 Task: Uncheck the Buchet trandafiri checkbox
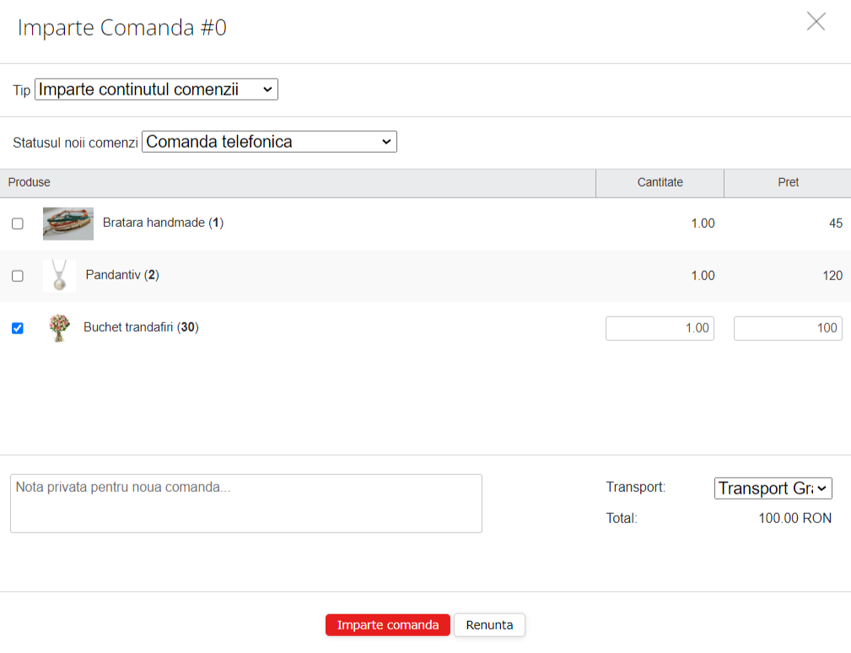18,328
